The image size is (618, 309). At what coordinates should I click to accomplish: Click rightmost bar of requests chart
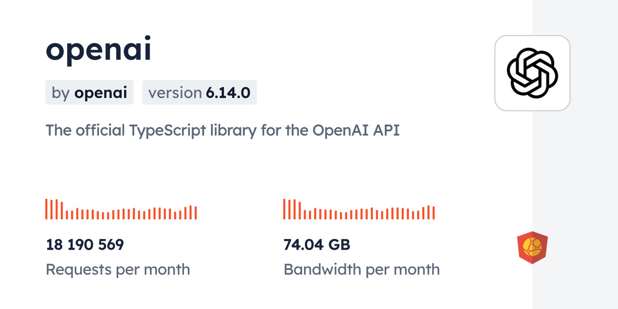tap(196, 213)
